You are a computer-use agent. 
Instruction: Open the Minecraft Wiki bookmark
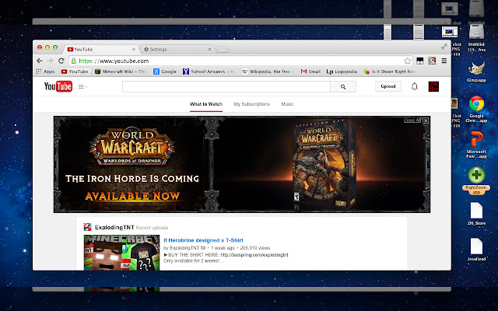coord(121,72)
